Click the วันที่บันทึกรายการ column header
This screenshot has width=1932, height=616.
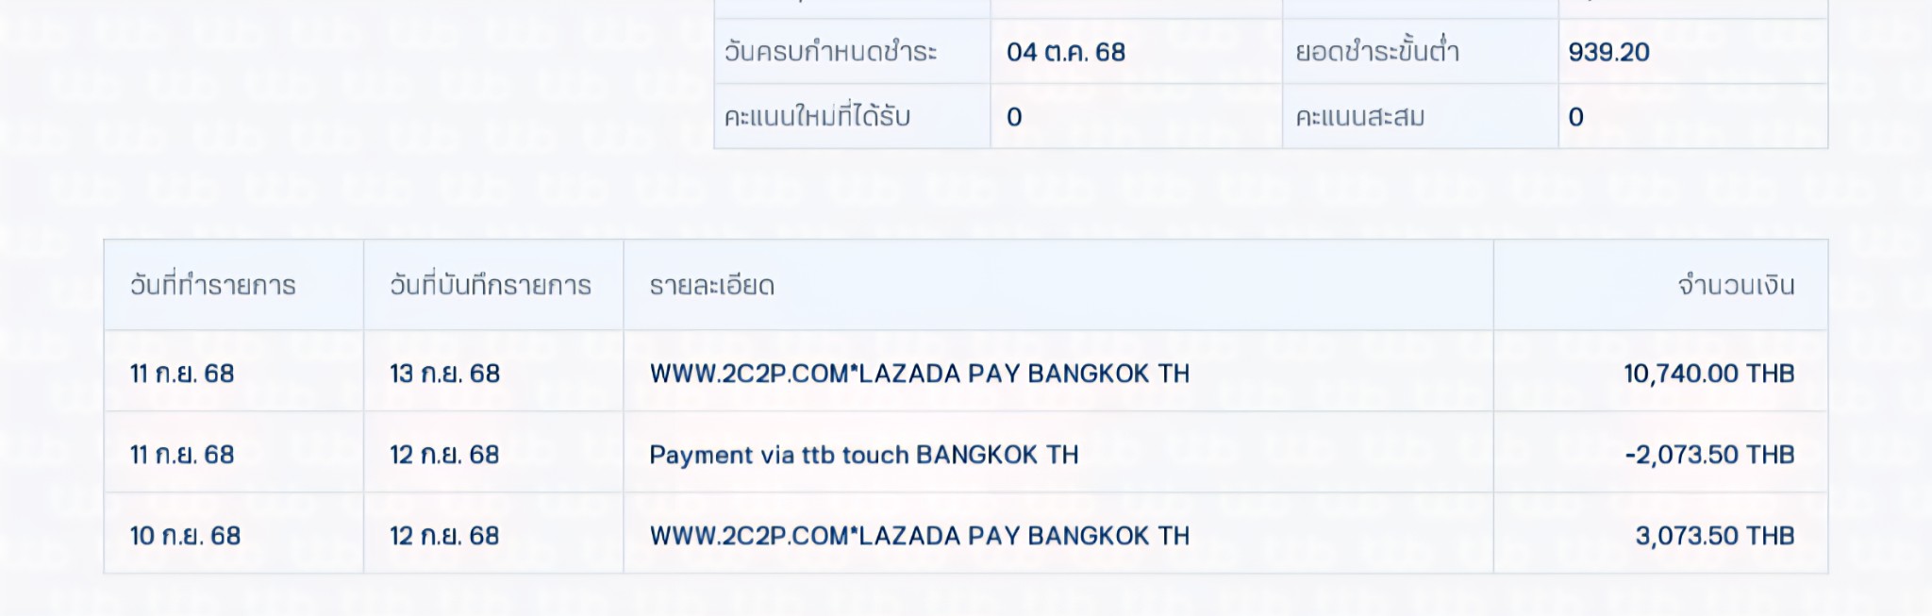(490, 285)
